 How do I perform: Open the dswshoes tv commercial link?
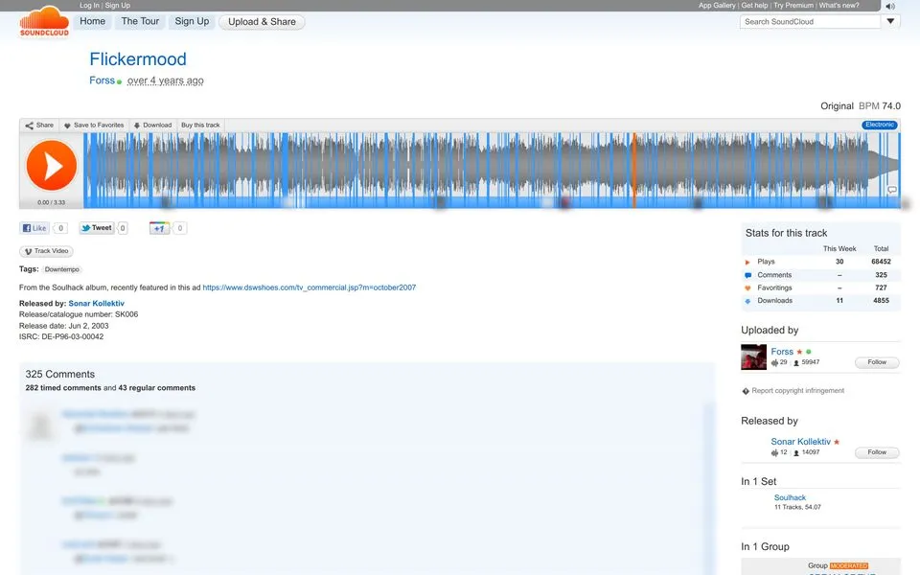(x=310, y=287)
